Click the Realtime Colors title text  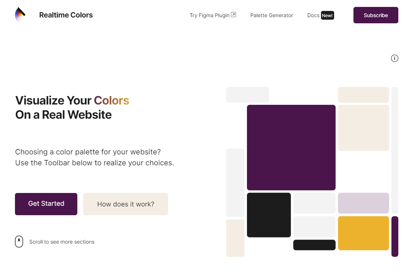tap(66, 15)
